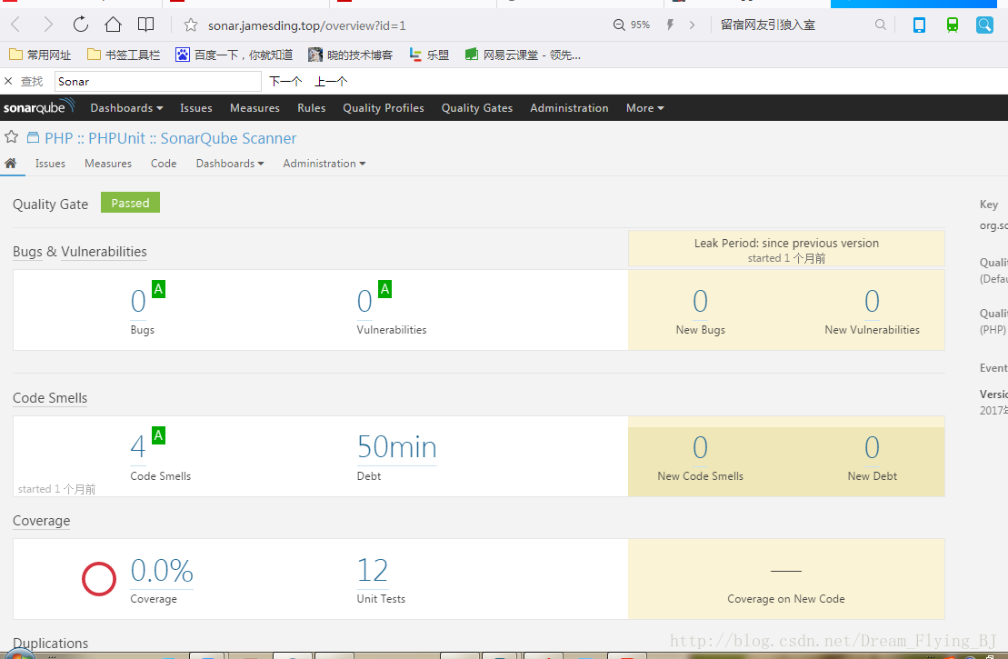Go to the browser home page icon
Screen dimensions: 1008x659
[x=113, y=25]
